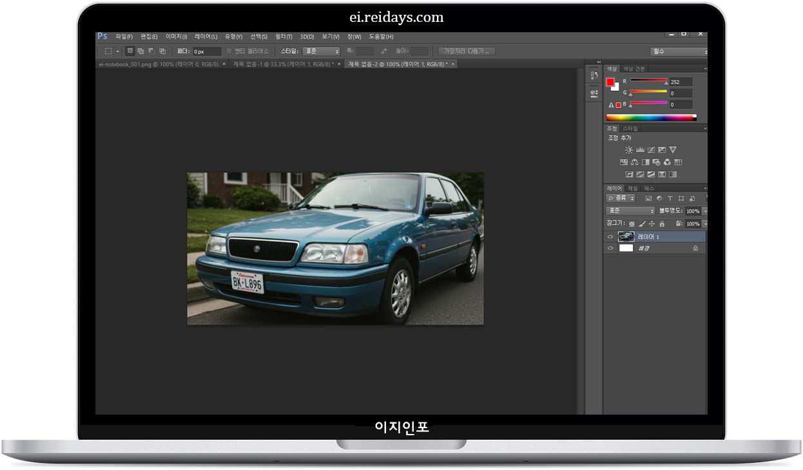The height and width of the screenshot is (470, 803).
Task: Add a Levels adjustment layer
Action: point(640,150)
